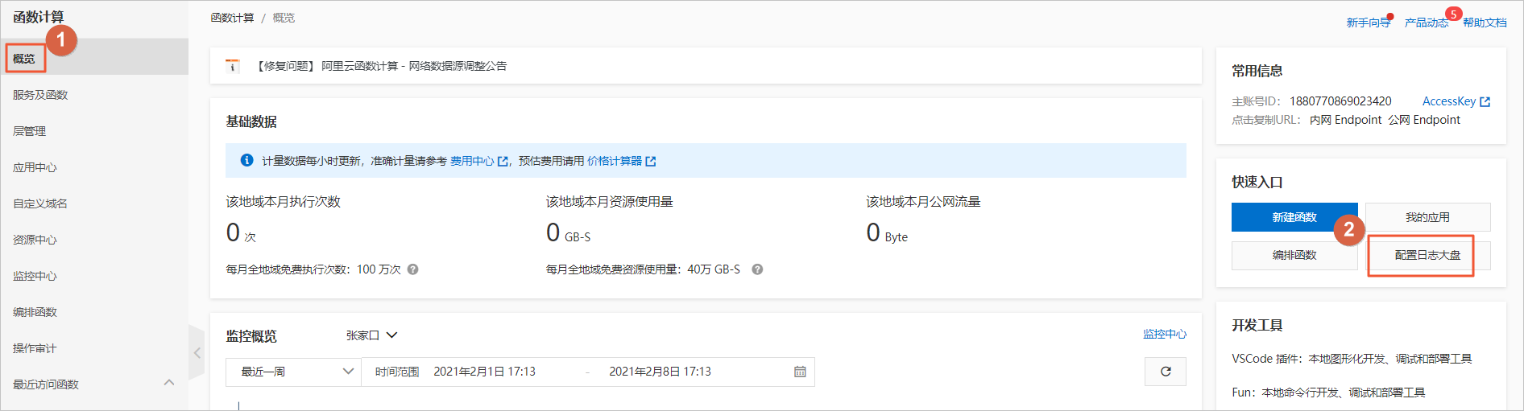Click help icon beside 免费执行次数

pos(412,269)
